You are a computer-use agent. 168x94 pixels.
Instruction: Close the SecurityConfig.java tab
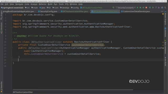(x=58, y=11)
